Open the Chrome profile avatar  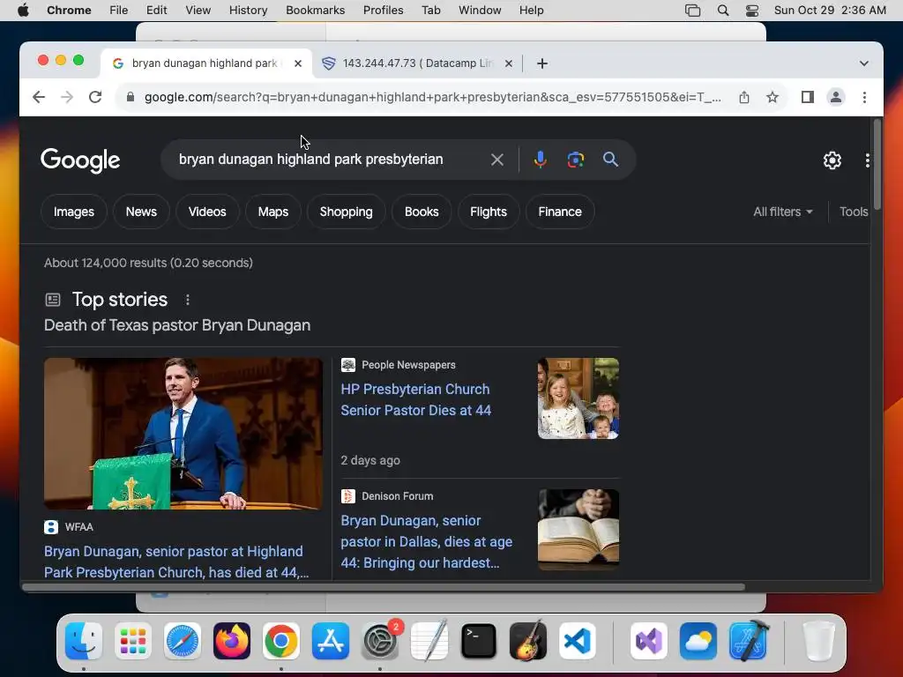click(x=836, y=97)
